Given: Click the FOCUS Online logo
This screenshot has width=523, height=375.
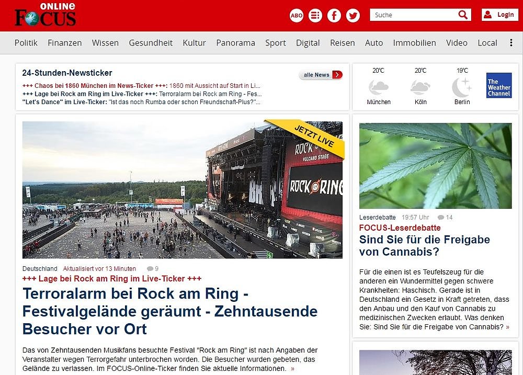Looking at the screenshot, I should (46, 15).
